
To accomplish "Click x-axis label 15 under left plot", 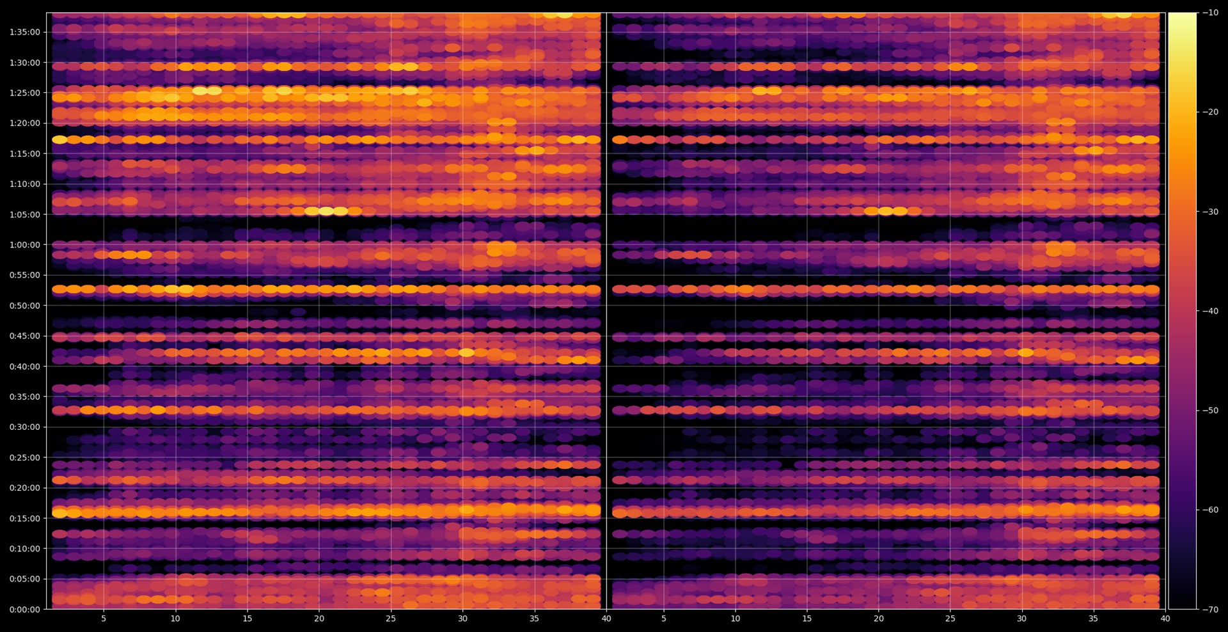I will (248, 619).
